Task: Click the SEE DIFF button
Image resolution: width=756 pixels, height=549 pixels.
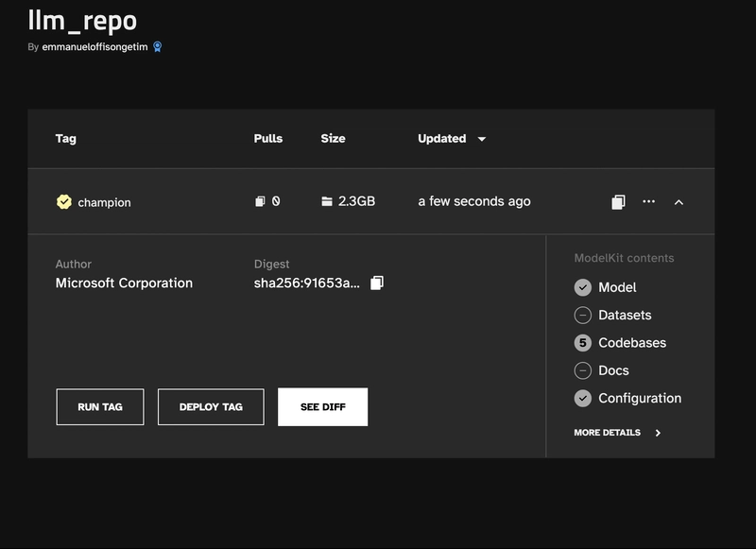Action: [x=322, y=407]
